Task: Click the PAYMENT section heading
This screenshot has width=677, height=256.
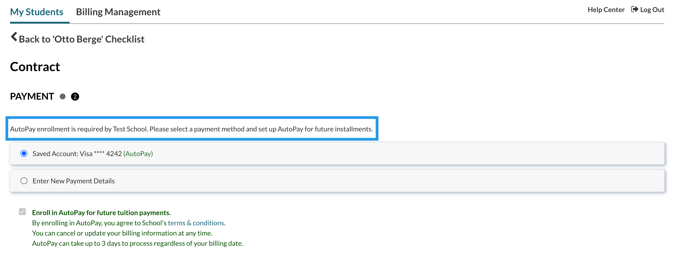Action: [x=32, y=97]
